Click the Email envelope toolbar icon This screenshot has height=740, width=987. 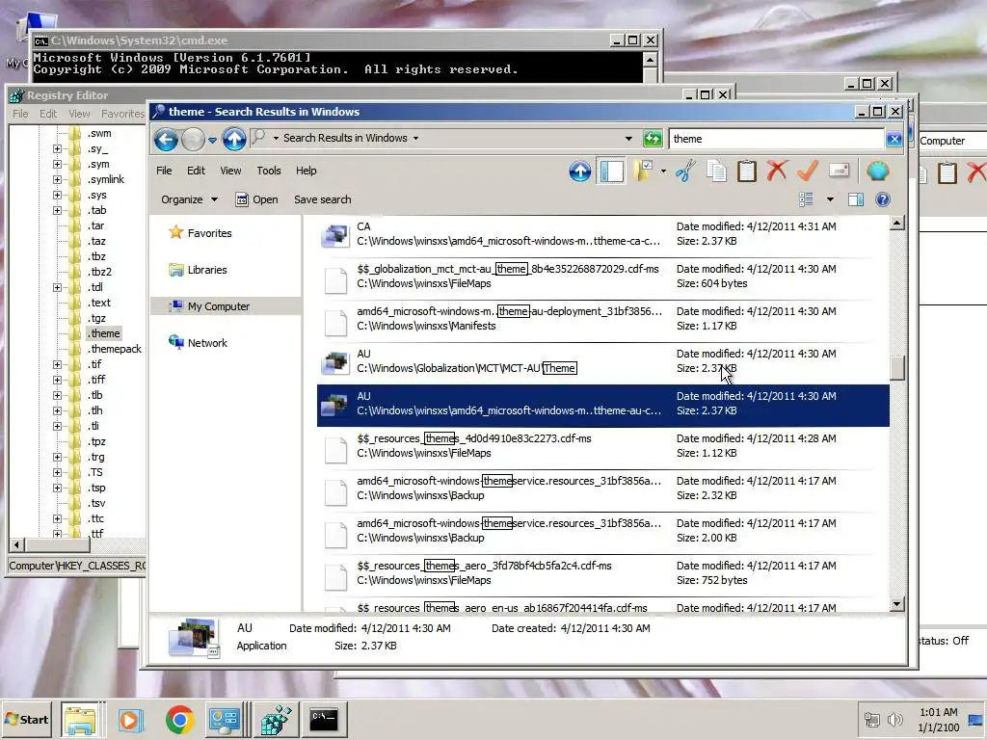coord(840,171)
